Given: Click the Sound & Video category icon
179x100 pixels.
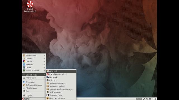Looking at the screenshot, I should [24, 70].
